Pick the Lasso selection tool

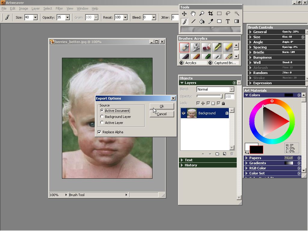coord(228,14)
